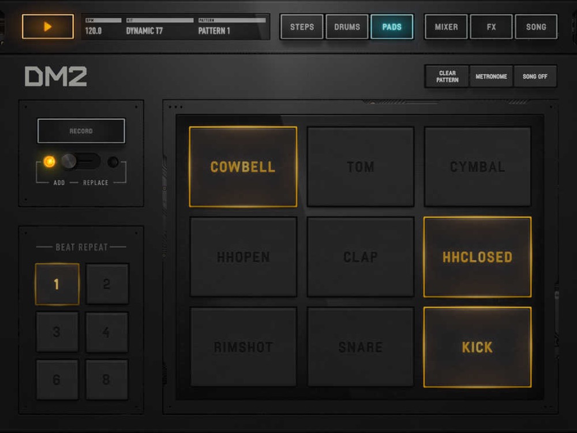Clear the current pattern
The height and width of the screenshot is (433, 577).
pos(446,76)
